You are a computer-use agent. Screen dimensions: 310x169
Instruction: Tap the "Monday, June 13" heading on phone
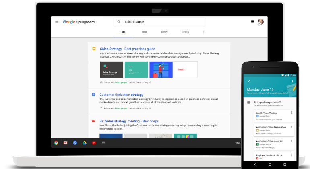260,89
